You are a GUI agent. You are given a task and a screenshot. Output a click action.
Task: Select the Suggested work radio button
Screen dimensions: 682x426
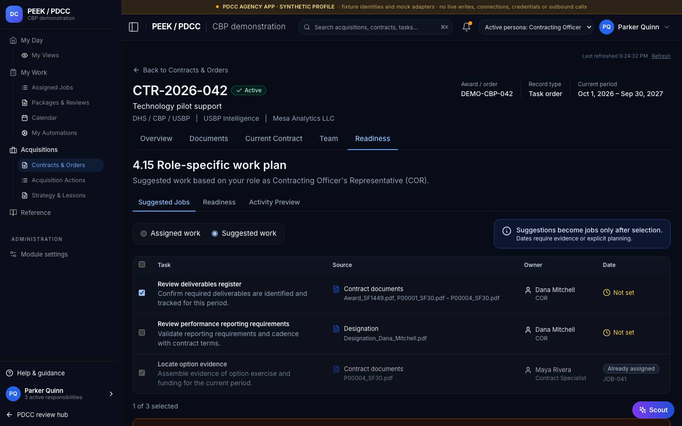(x=215, y=233)
